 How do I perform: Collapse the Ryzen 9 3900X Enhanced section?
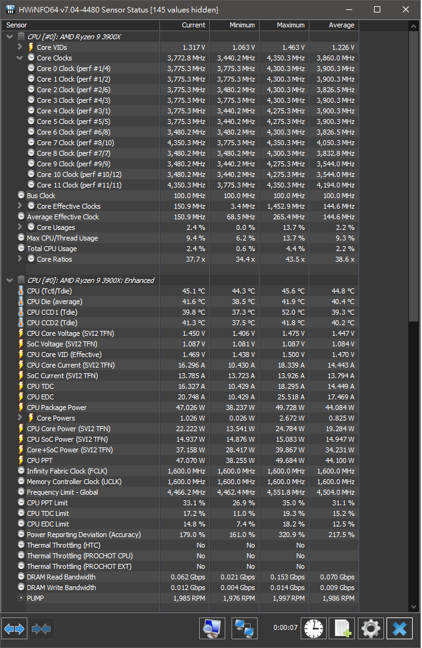(10, 280)
